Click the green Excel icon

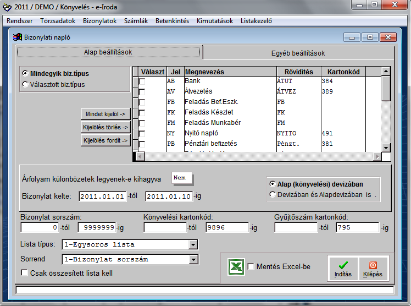[x=236, y=267]
